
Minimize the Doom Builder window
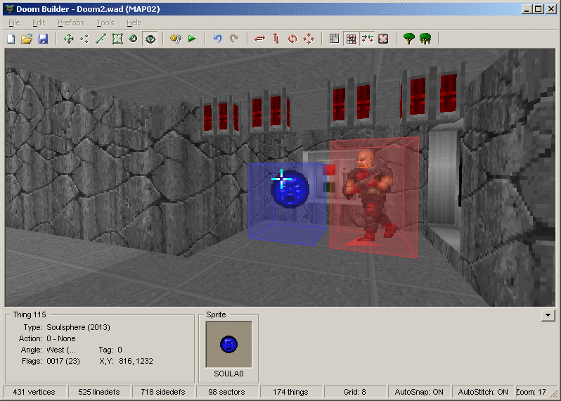click(526, 9)
